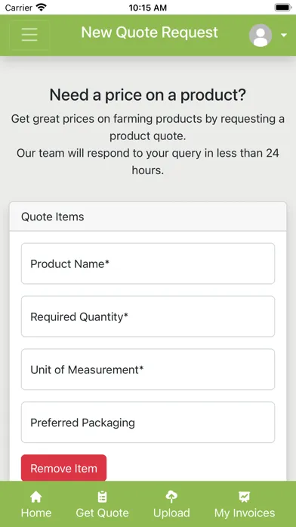Tap the New Quote Request title

tap(150, 33)
